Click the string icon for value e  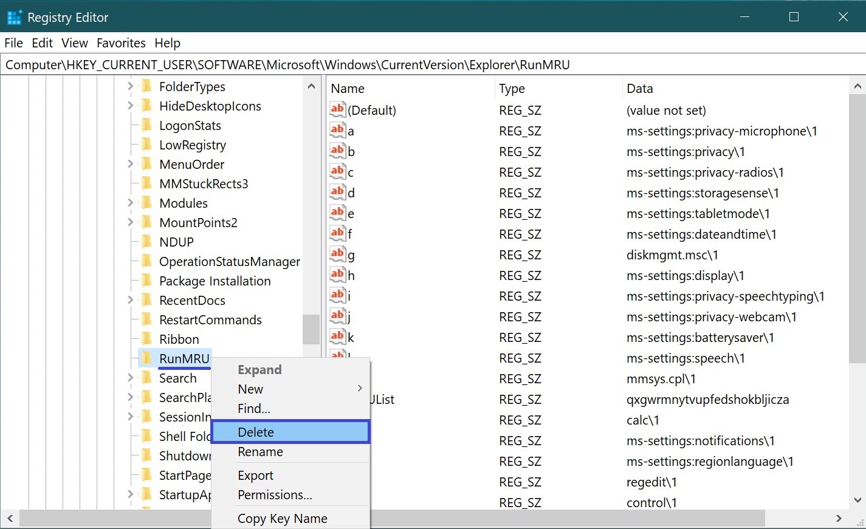pos(338,213)
